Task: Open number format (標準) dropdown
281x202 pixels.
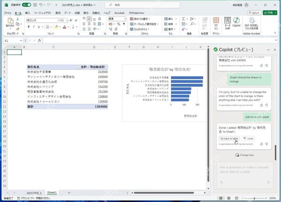Action: [125, 19]
